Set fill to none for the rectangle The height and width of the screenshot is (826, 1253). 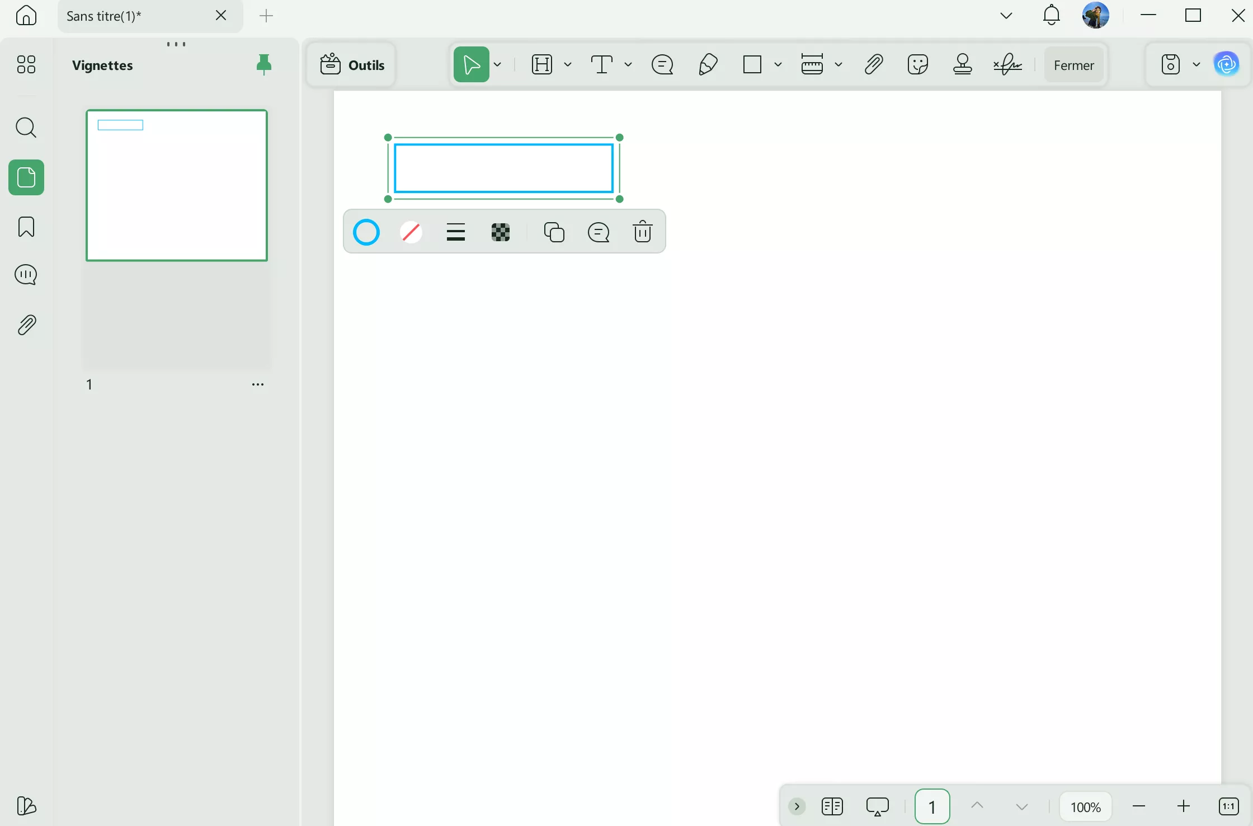[x=411, y=231]
